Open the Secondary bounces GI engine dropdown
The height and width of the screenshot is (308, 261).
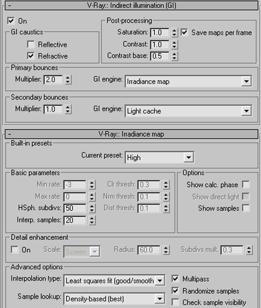[246, 111]
